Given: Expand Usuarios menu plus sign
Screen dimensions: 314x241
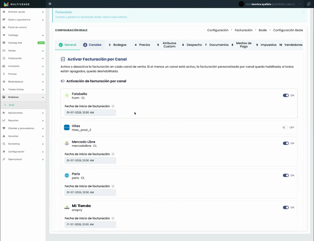Looking at the screenshot, I should [43, 136].
